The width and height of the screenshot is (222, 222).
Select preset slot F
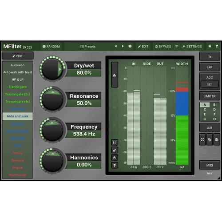click(214, 114)
